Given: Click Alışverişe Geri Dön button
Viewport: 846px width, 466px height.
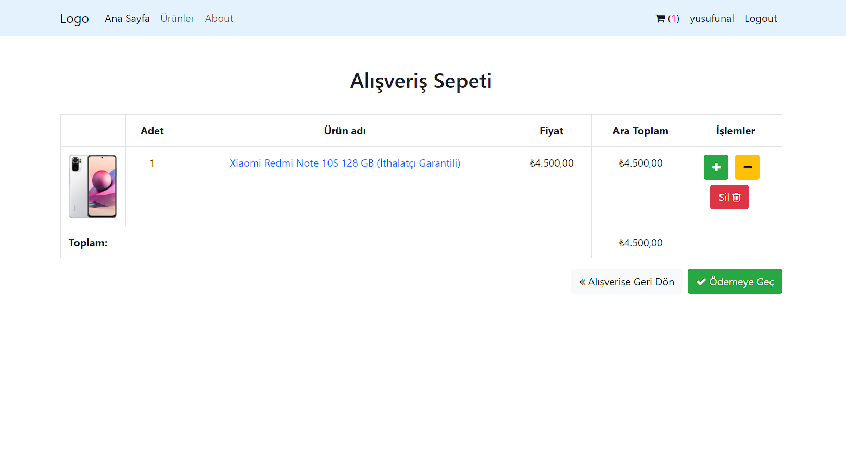Looking at the screenshot, I should tap(626, 281).
